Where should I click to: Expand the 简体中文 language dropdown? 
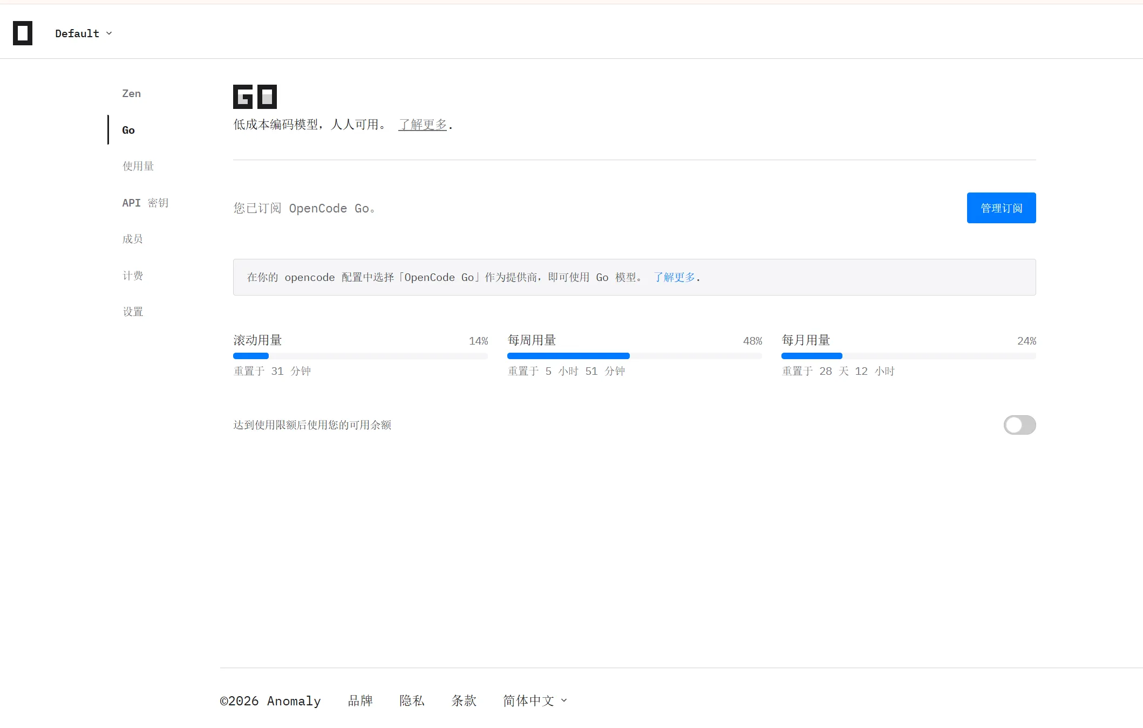click(x=535, y=700)
